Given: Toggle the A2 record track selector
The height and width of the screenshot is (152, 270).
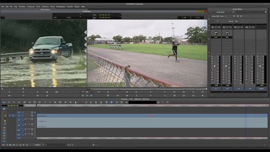Looking at the screenshot, I should coord(19,125).
